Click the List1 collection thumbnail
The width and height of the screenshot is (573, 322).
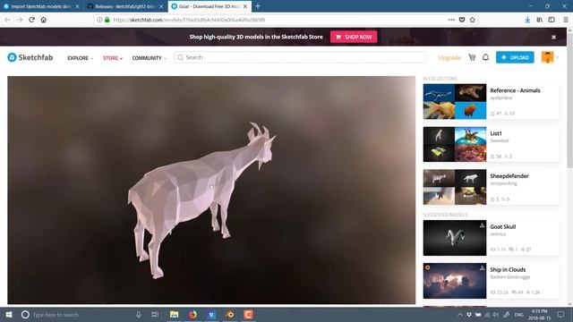coord(455,144)
